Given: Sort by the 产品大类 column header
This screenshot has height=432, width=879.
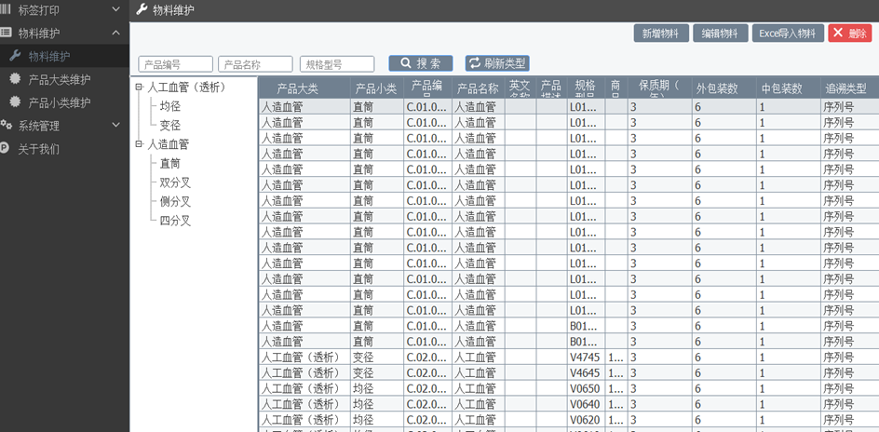Looking at the screenshot, I should pyautogui.click(x=298, y=88).
